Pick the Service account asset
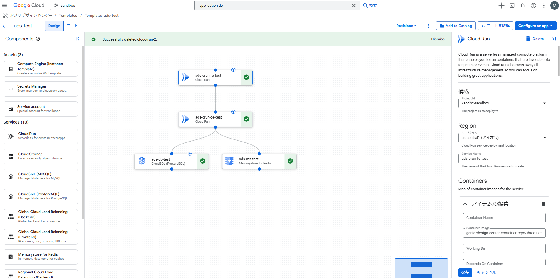The height and width of the screenshot is (278, 560). (x=41, y=109)
